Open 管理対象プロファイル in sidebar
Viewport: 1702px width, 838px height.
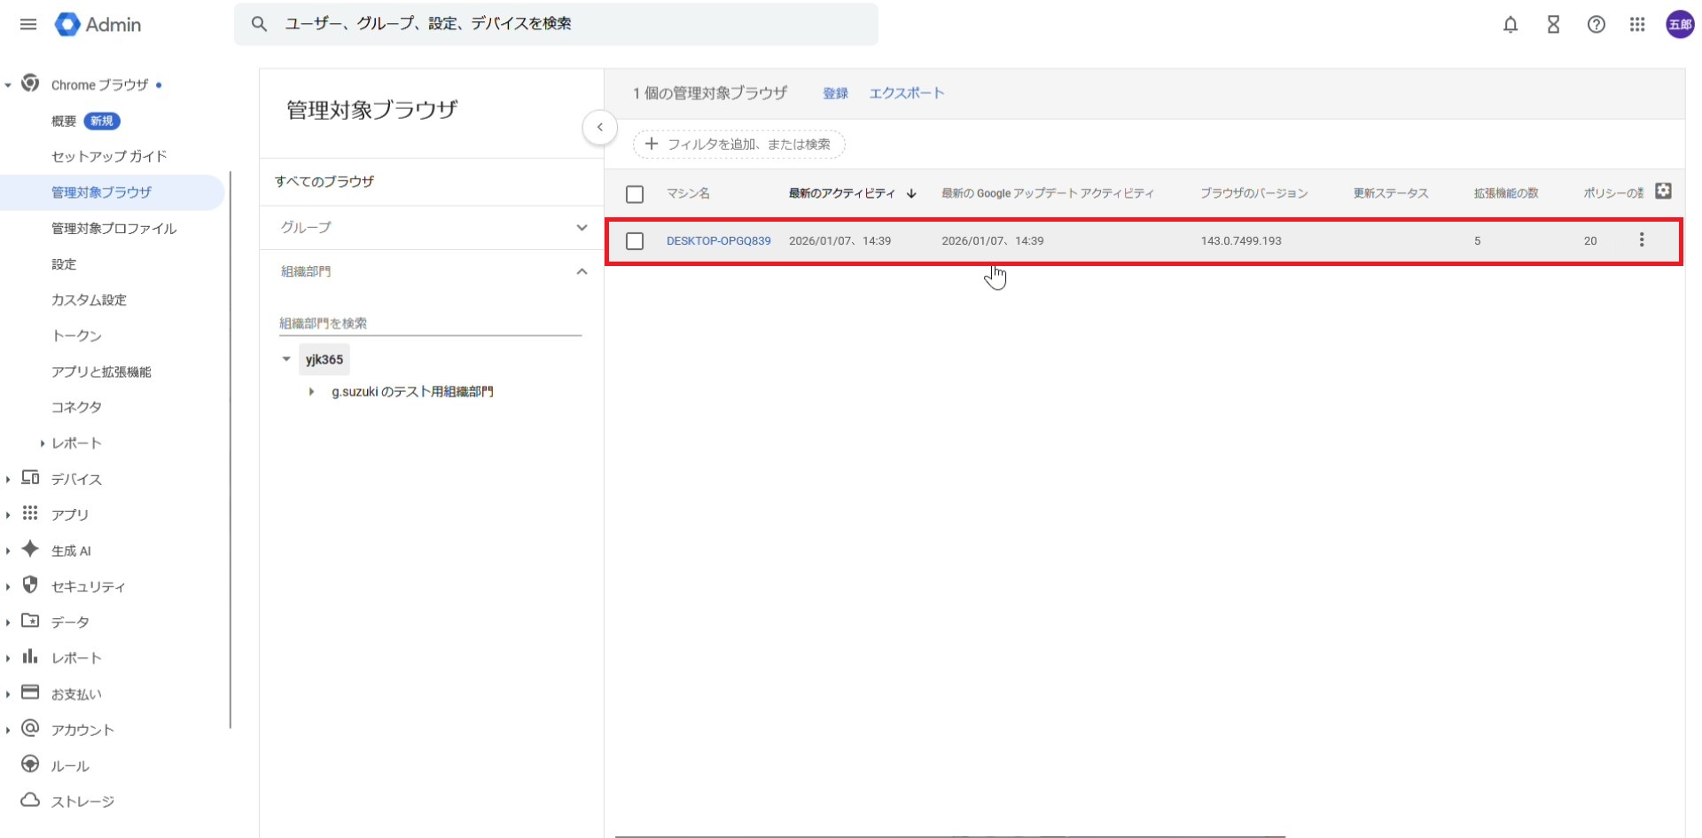tap(113, 229)
